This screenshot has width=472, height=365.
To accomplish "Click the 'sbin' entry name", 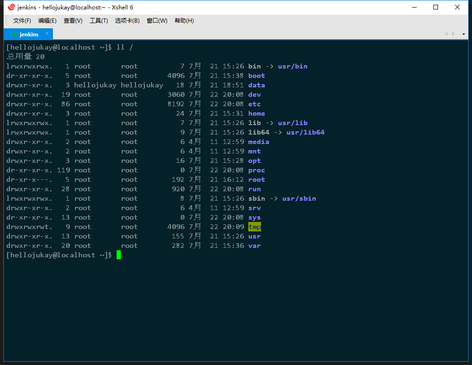I will tap(256, 198).
